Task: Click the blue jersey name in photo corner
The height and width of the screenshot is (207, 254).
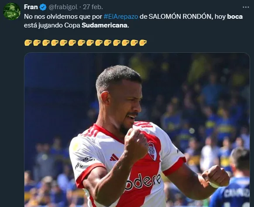Action: click(237, 193)
